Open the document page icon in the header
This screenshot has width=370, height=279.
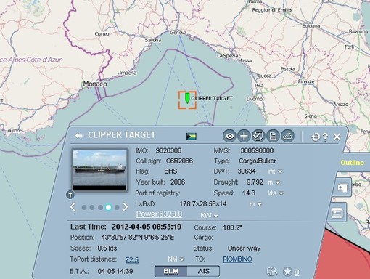(x=273, y=136)
